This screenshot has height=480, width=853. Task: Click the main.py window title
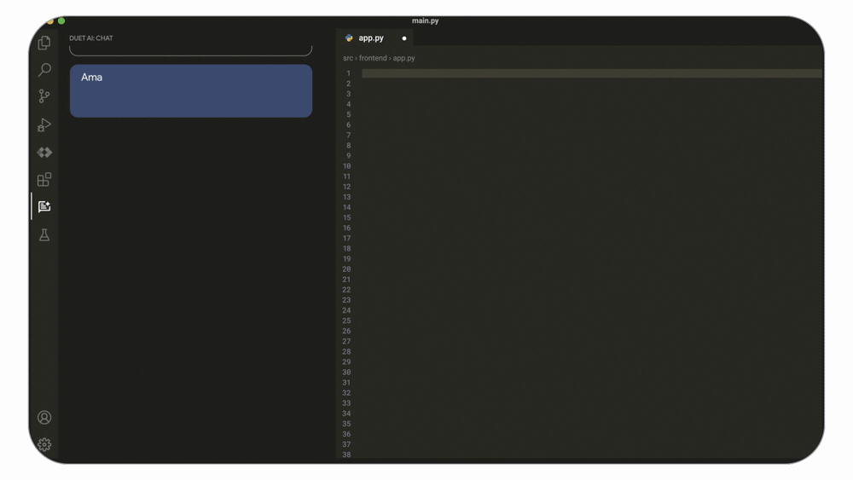pyautogui.click(x=426, y=20)
